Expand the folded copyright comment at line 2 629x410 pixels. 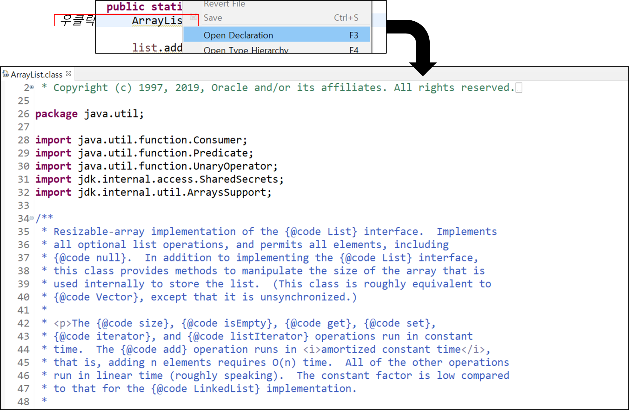pyautogui.click(x=32, y=87)
